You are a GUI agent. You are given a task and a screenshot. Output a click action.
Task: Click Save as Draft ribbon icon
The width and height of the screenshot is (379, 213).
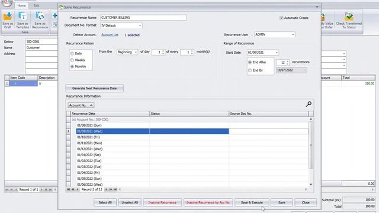tap(8, 20)
